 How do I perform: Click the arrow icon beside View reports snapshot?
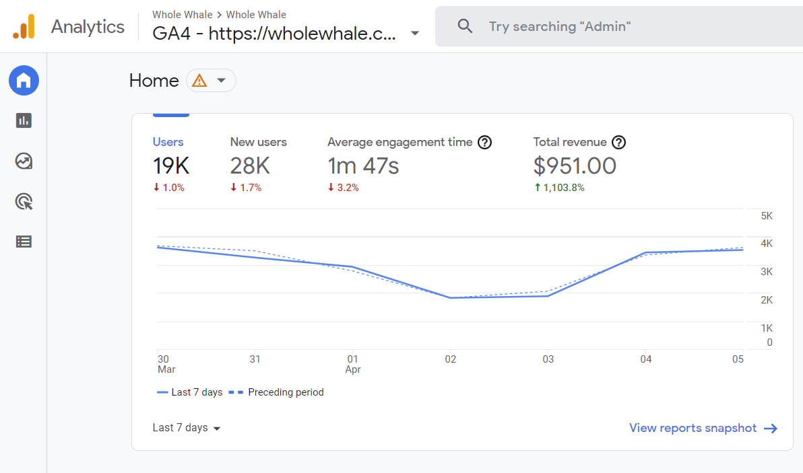pos(770,429)
